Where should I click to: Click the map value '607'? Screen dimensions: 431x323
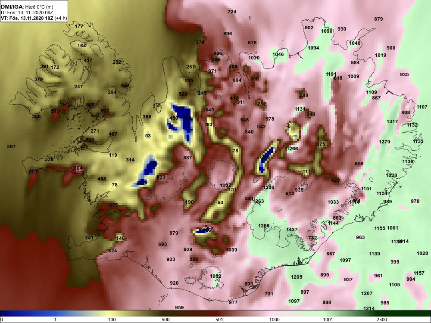click(33, 172)
